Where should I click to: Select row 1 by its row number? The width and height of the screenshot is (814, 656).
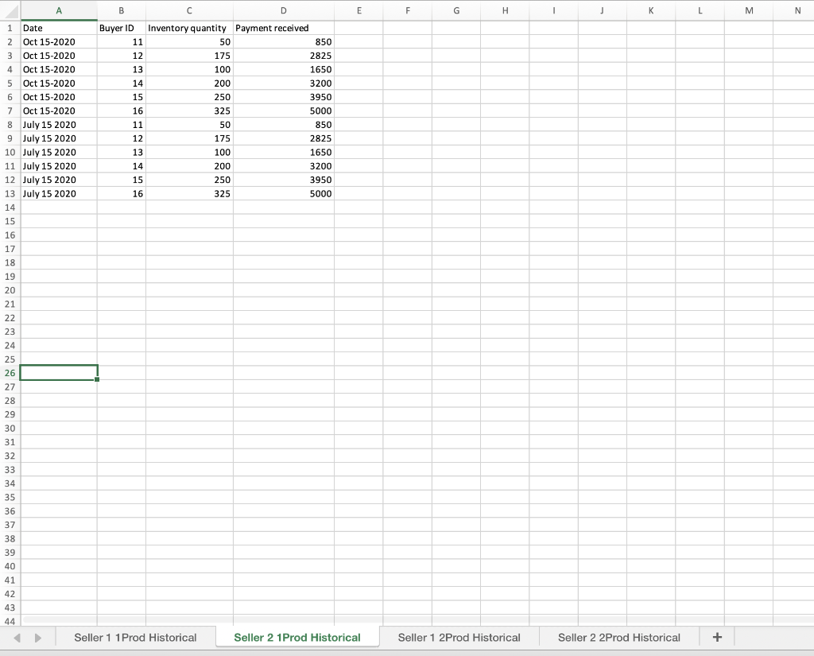tap(9, 28)
